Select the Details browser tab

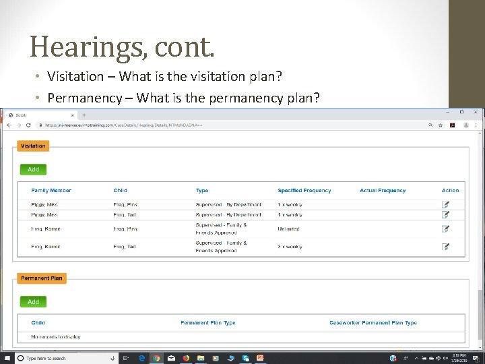41,115
